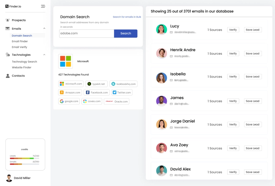This screenshot has width=275, height=186.
Task: Toggle the hamburger menu in sidebar
Action: point(43,6)
